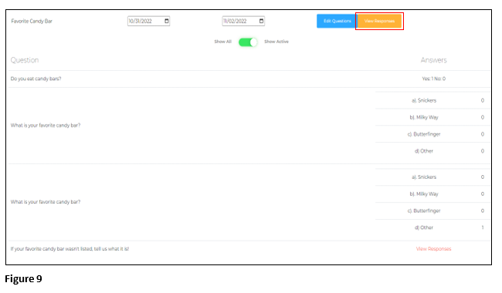Select the first 'What is your favorite candy bar?' question

coord(46,125)
